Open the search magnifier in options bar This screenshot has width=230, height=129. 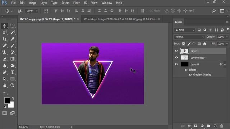tap(214, 11)
